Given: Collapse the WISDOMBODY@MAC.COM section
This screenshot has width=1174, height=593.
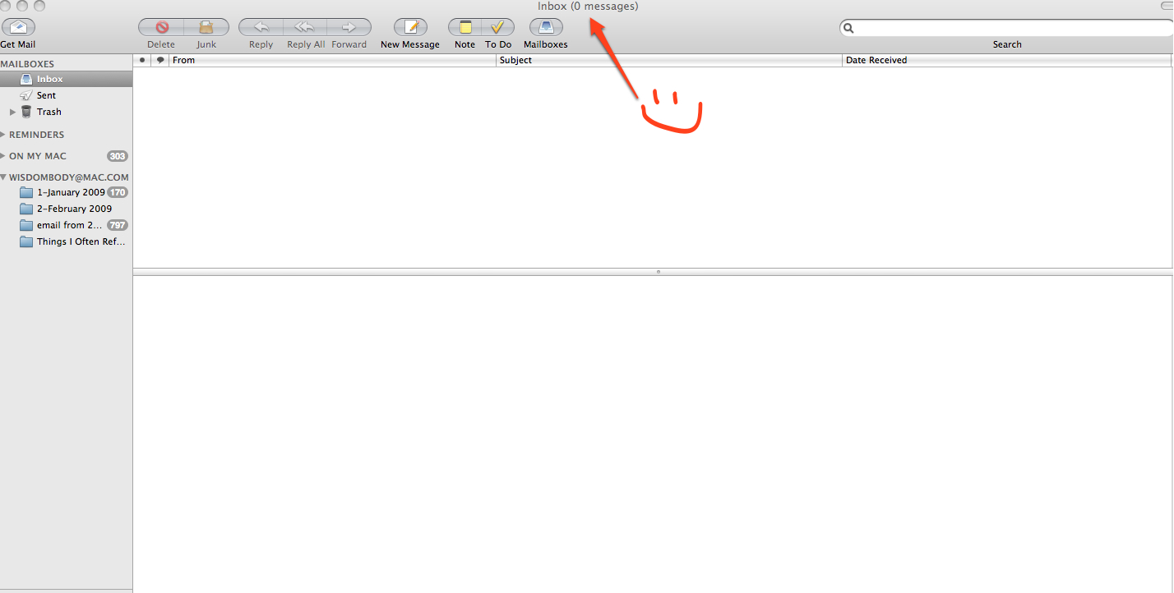Looking at the screenshot, I should point(3,177).
